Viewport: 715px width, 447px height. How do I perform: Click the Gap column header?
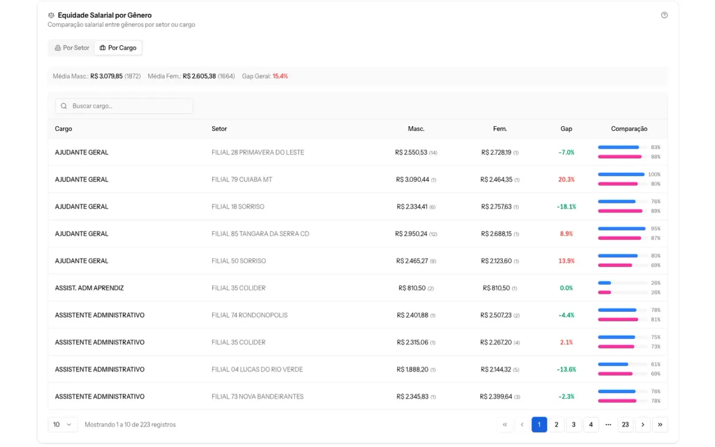tap(566, 129)
